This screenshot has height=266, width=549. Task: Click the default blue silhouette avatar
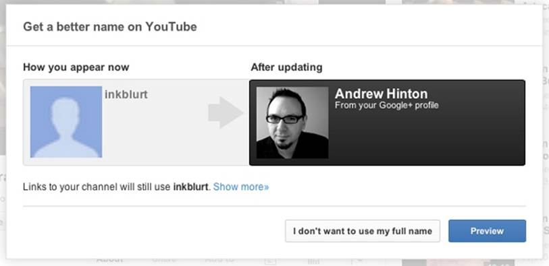click(66, 122)
